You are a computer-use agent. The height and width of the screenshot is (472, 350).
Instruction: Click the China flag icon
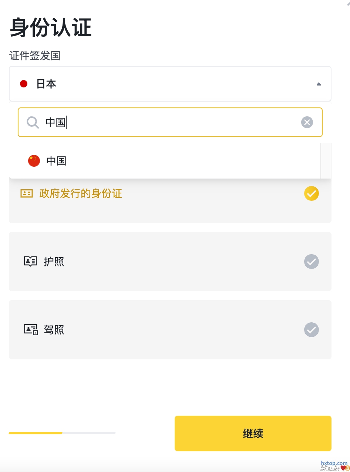[x=34, y=161]
